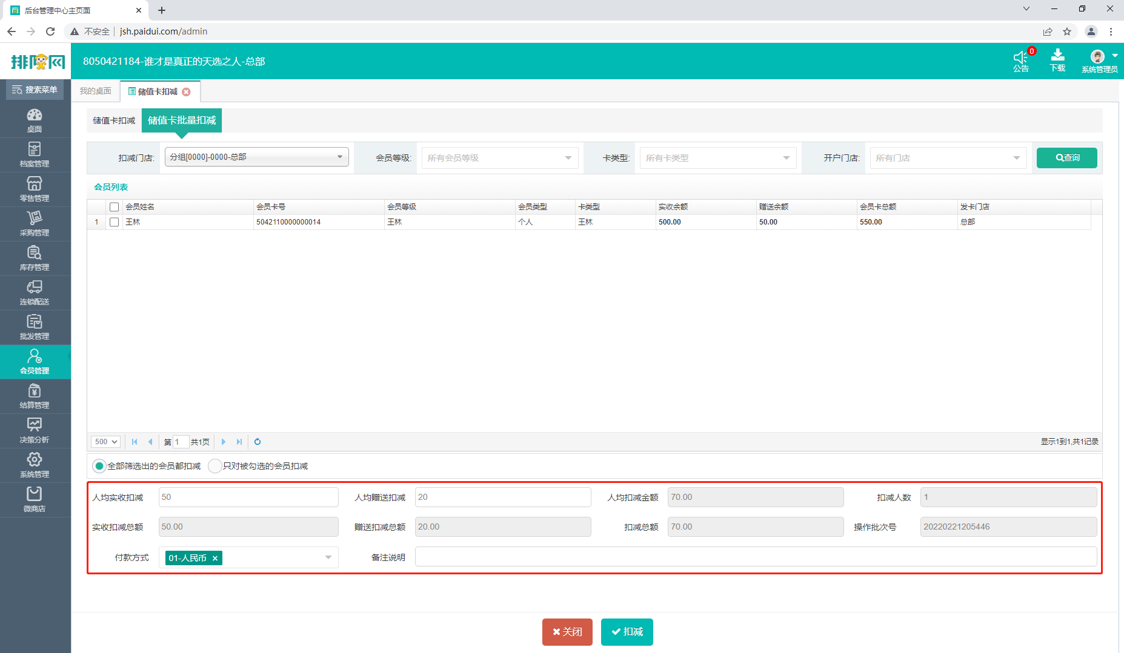Click the 备注说明 input field
Viewport: 1124px width, 653px height.
click(756, 557)
